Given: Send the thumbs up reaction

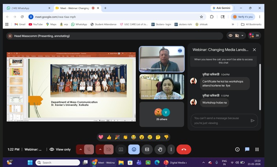Looking at the screenshot, I should [109, 137].
